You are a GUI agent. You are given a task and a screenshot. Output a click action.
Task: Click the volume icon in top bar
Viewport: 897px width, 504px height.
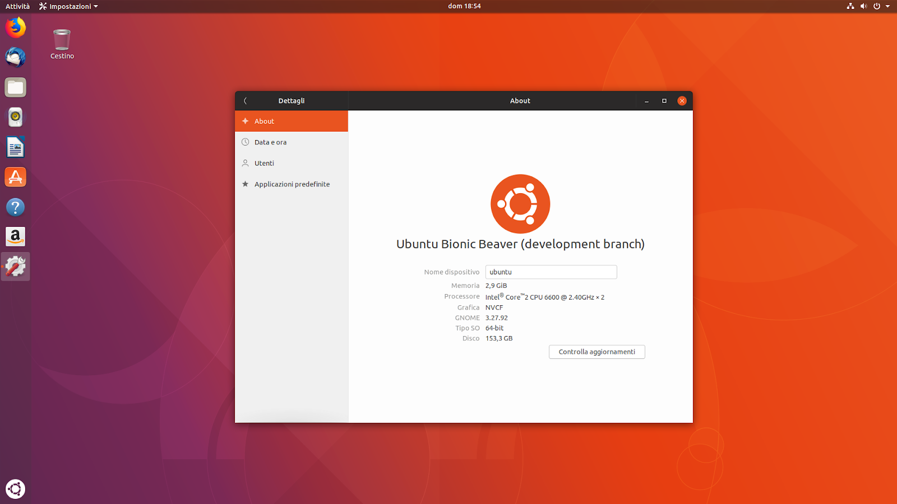pos(863,6)
